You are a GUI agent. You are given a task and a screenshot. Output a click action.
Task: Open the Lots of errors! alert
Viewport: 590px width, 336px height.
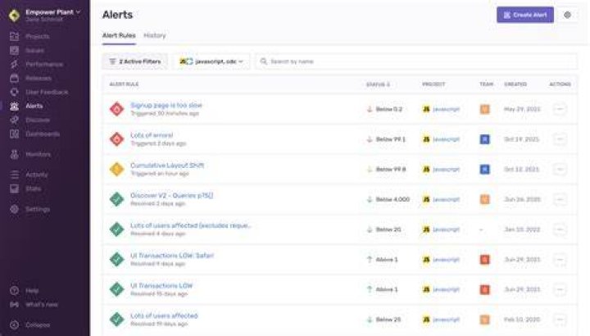(x=152, y=135)
